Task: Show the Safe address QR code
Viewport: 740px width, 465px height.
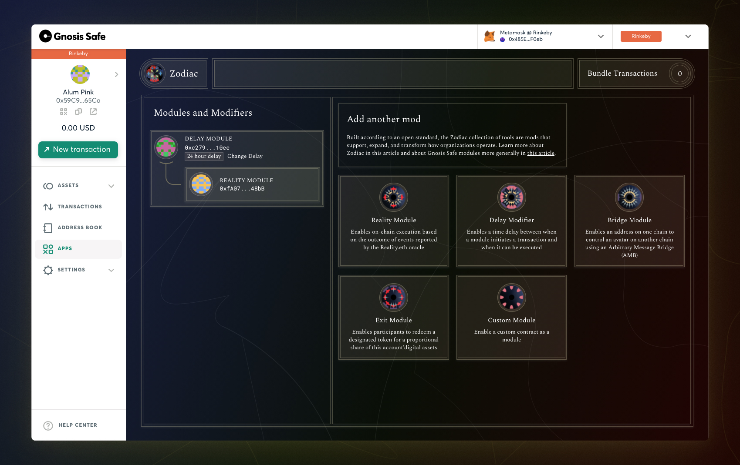Action: 63,111
